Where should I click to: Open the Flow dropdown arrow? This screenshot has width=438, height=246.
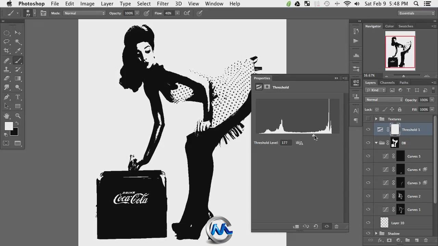point(177,13)
